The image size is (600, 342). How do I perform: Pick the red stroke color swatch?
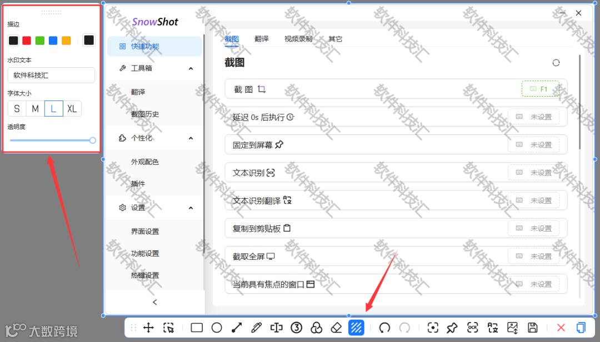(x=27, y=41)
